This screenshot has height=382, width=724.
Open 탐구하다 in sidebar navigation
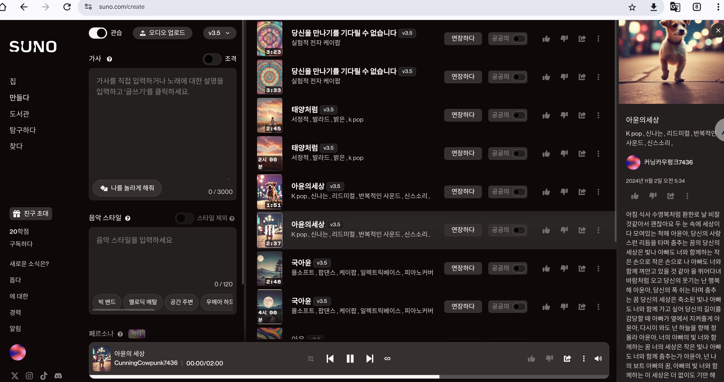23,130
